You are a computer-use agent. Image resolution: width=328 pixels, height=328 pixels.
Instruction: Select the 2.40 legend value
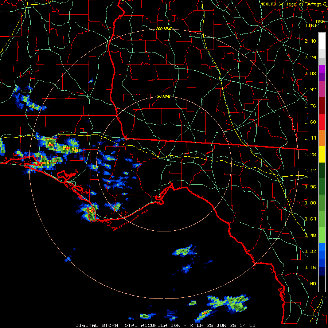[310, 41]
